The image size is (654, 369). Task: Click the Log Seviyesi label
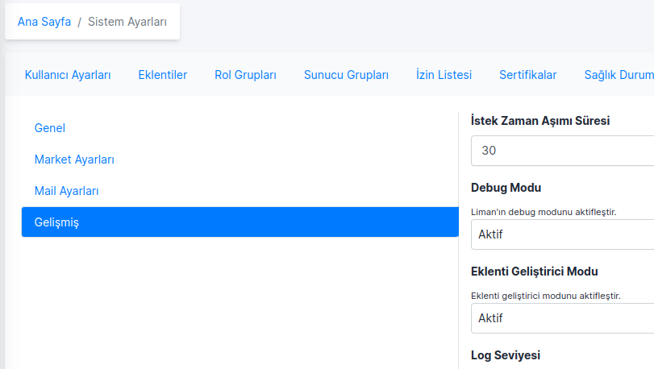[x=506, y=355]
